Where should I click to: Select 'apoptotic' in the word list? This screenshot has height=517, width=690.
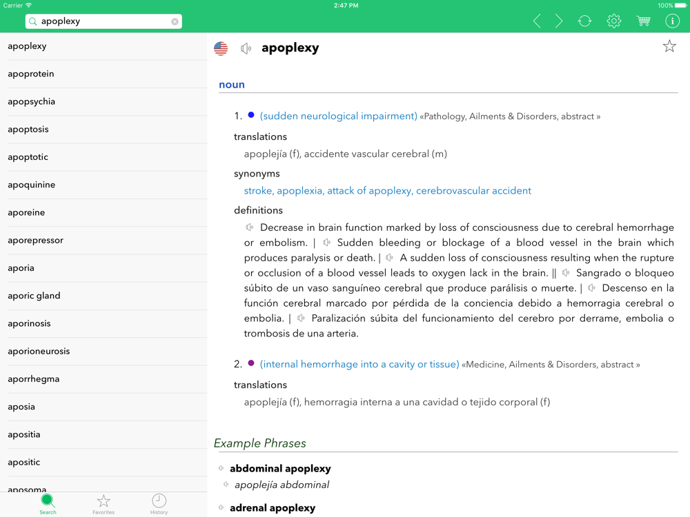coord(103,157)
